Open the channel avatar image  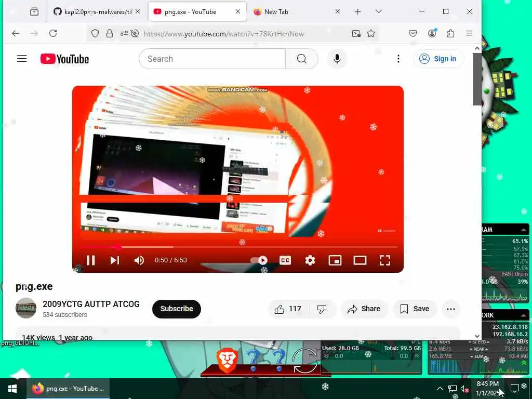point(26,308)
